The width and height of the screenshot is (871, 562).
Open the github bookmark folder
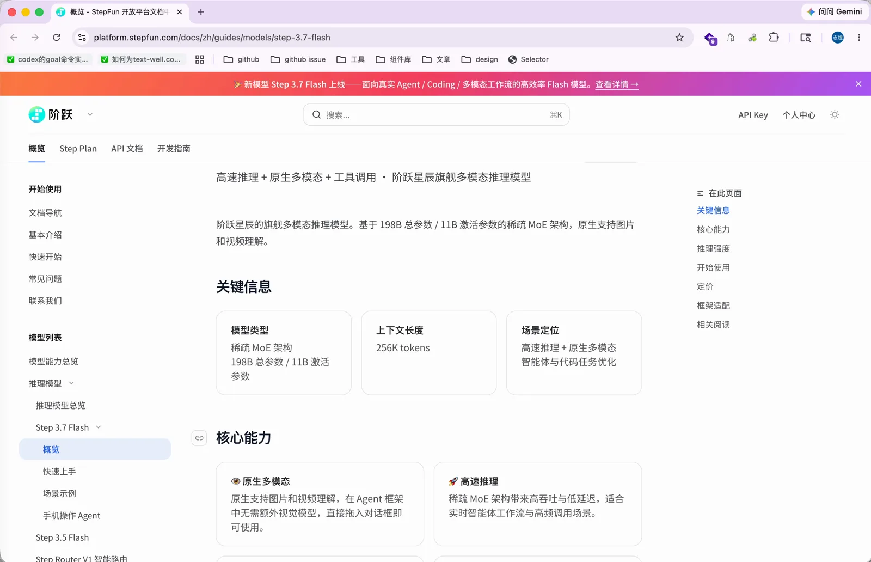241,59
